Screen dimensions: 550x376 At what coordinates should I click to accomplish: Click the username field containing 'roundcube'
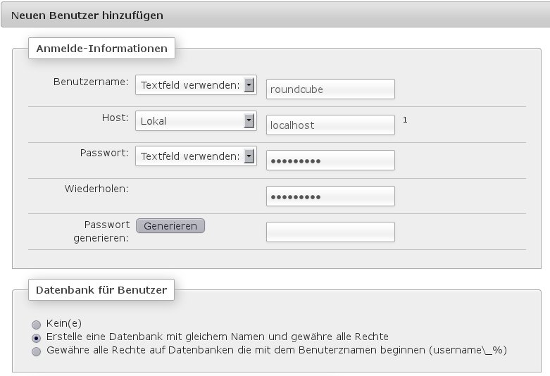330,89
